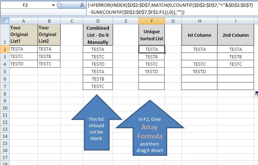This screenshot has height=165, width=258.
Task: Click the Name Box showing F2
Action: point(26,5)
